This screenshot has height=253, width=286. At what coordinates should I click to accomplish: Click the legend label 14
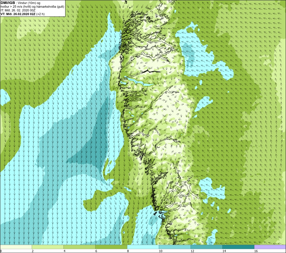coord(224,251)
